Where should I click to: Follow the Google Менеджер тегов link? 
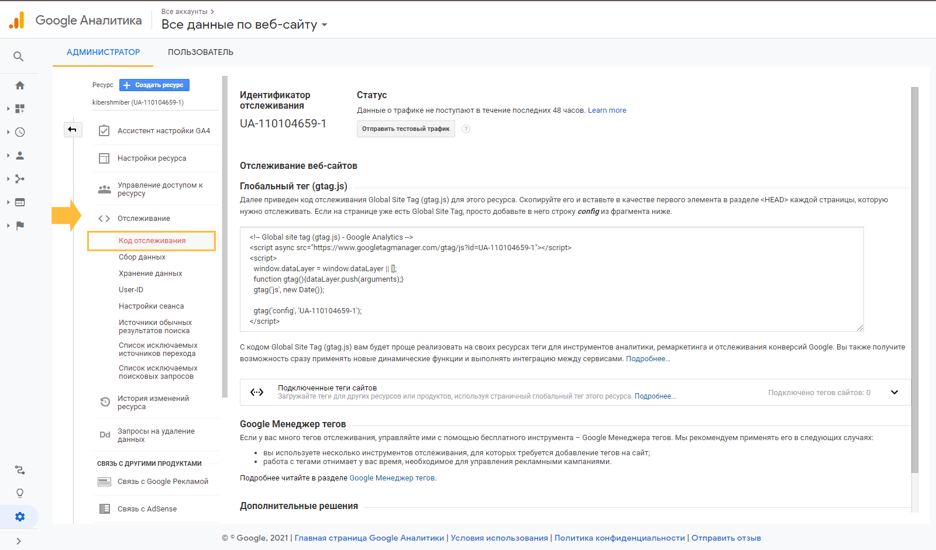point(392,478)
